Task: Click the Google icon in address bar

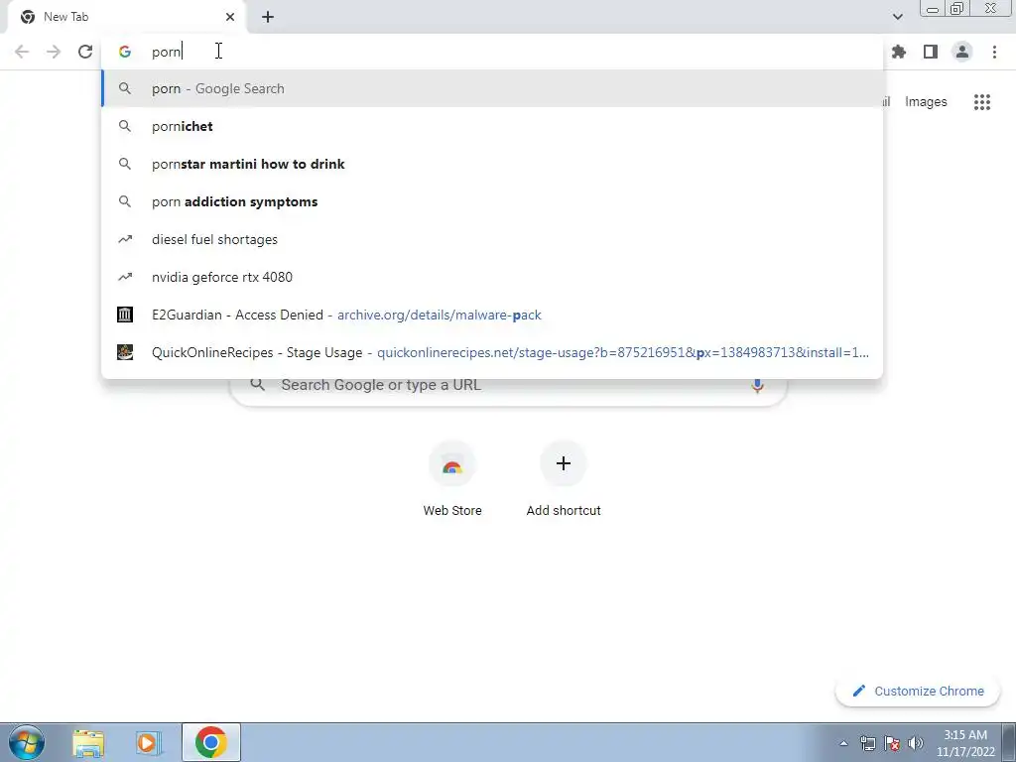Action: click(125, 52)
